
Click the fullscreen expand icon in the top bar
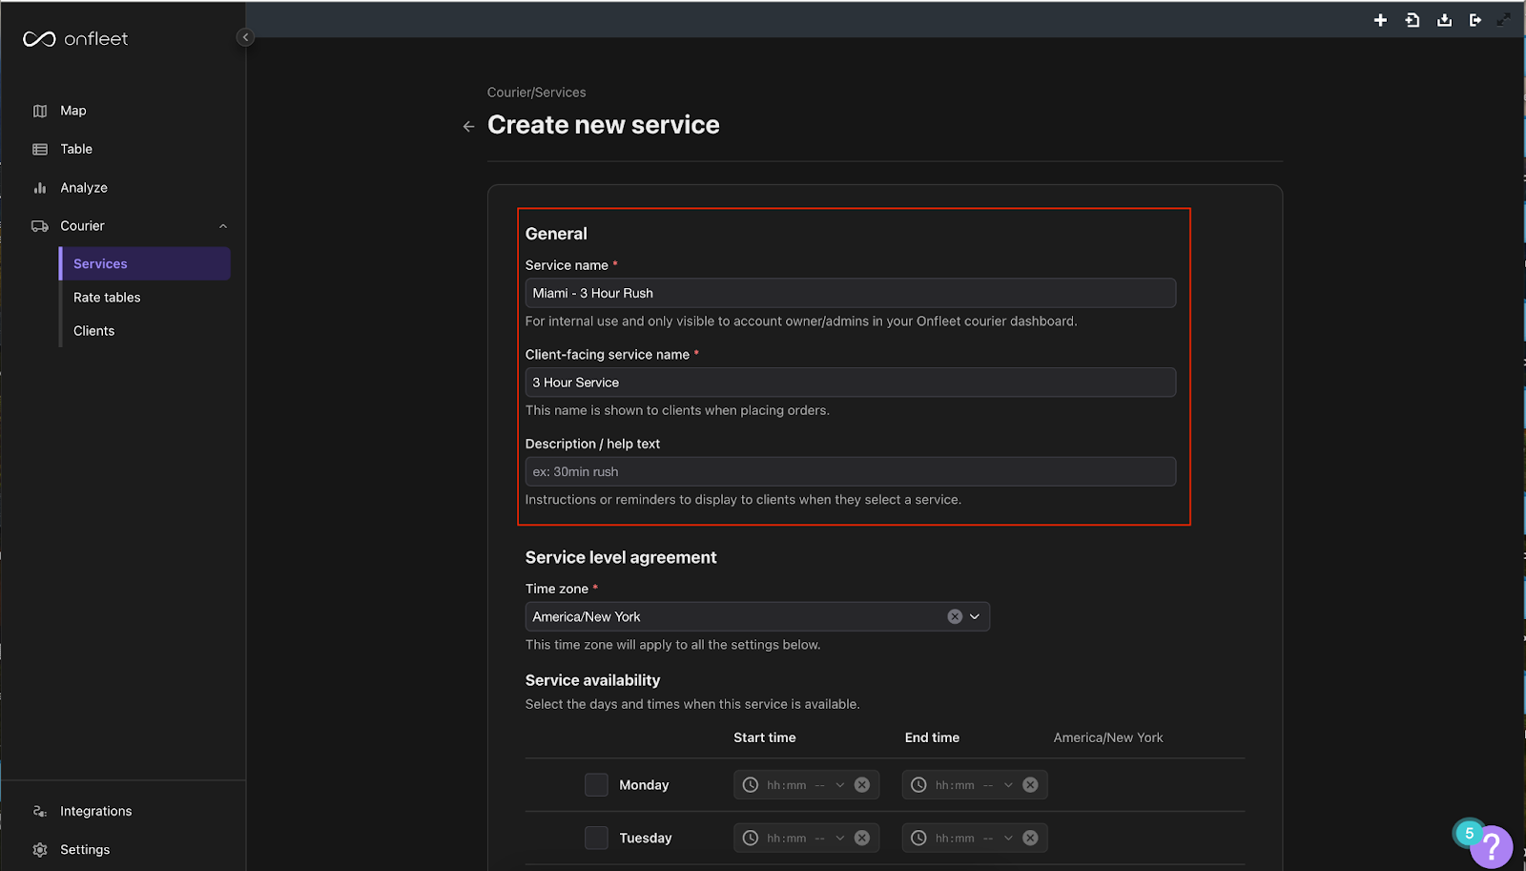tap(1504, 20)
